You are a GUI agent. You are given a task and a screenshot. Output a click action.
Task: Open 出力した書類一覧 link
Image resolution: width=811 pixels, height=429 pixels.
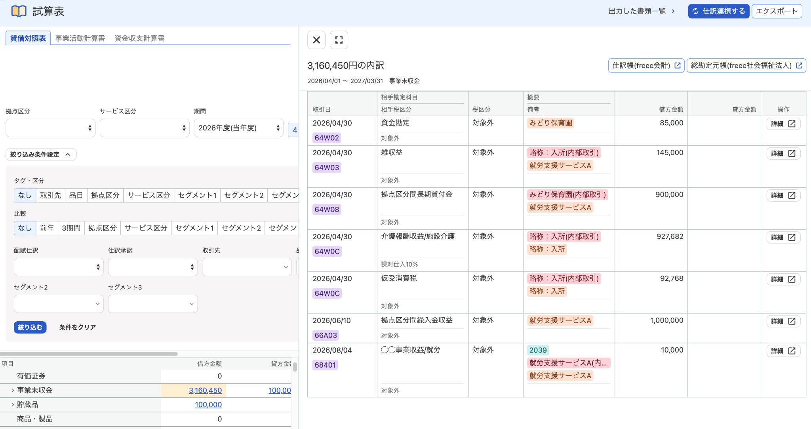tap(642, 11)
